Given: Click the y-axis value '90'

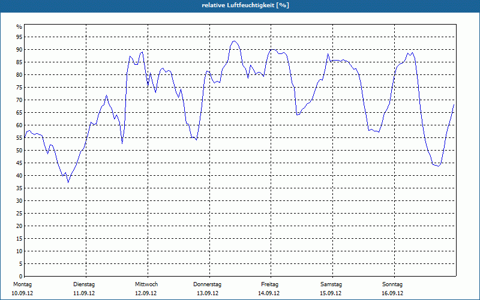Looking at the screenshot, I should (19, 50).
